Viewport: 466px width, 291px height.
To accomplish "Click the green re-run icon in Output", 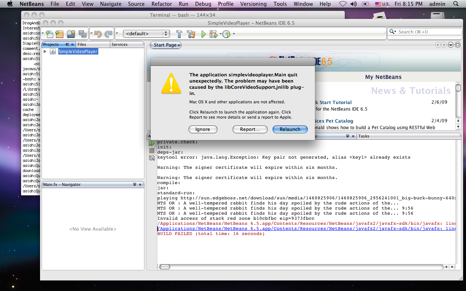I will point(152,143).
